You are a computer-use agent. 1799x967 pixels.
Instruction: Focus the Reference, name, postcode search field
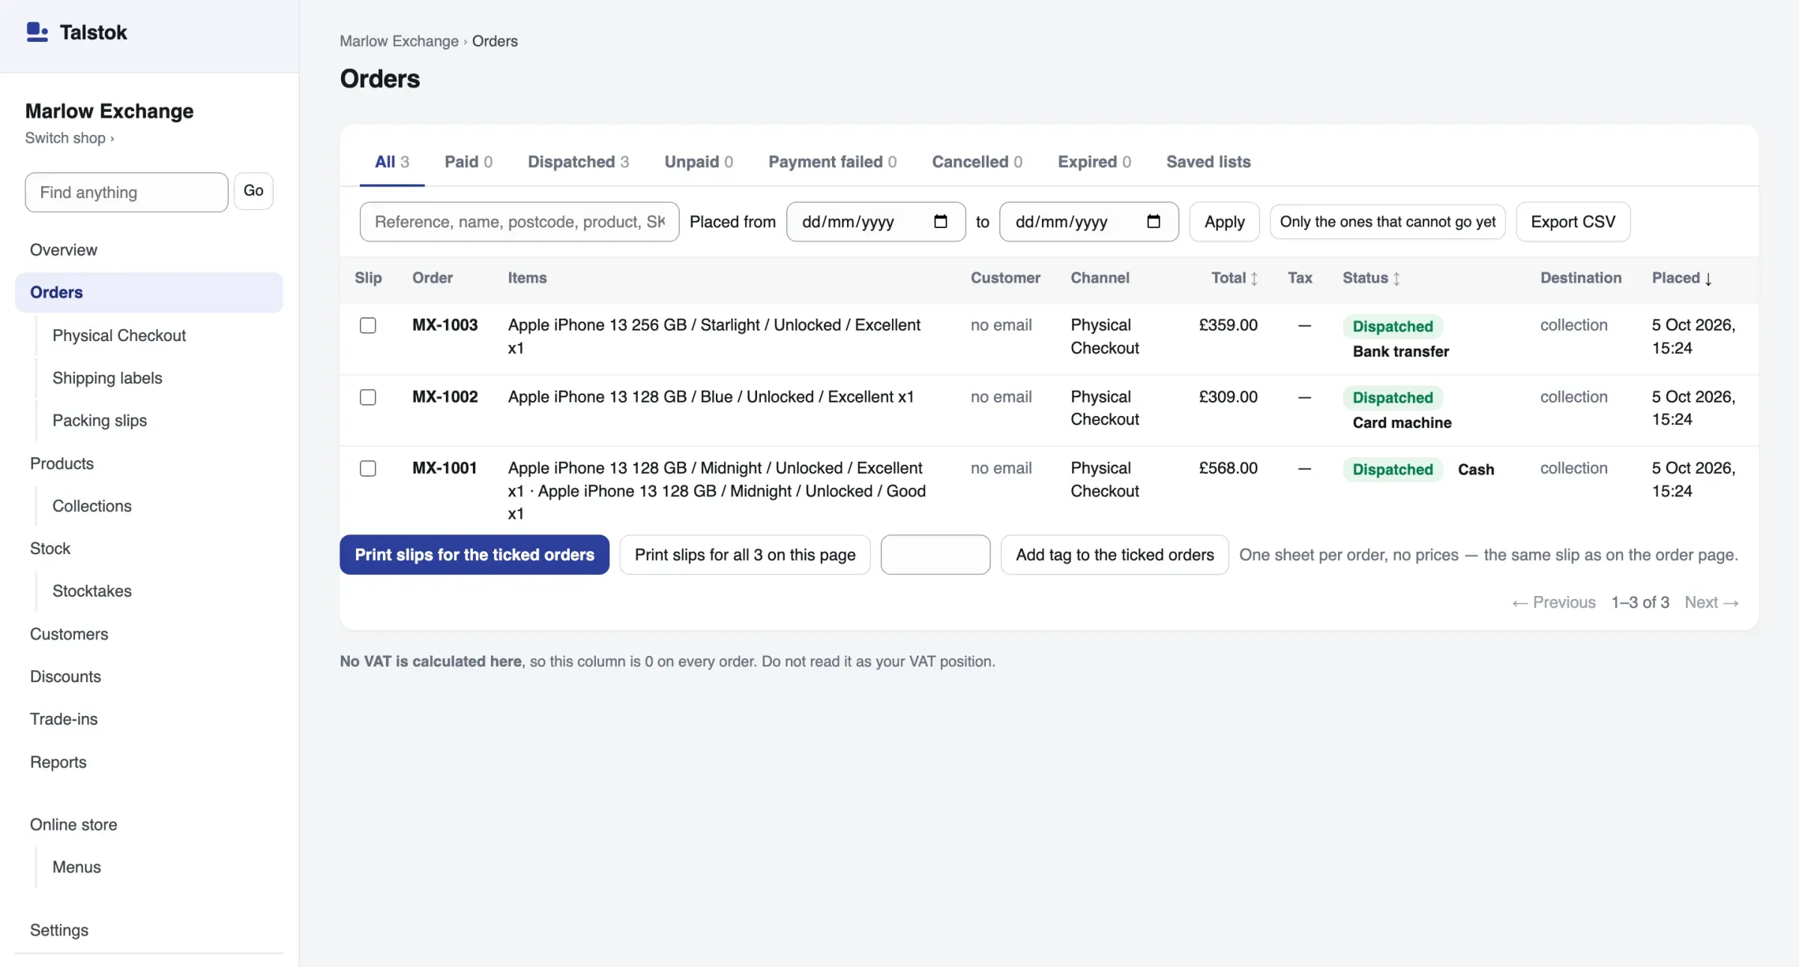(519, 222)
